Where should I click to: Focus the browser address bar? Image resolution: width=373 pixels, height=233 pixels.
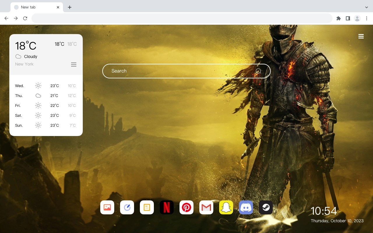[182, 18]
